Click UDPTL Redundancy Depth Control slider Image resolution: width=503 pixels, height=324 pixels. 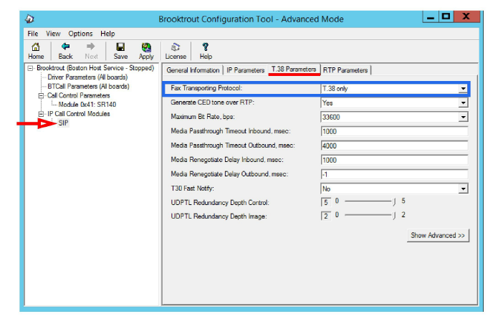pos(370,201)
